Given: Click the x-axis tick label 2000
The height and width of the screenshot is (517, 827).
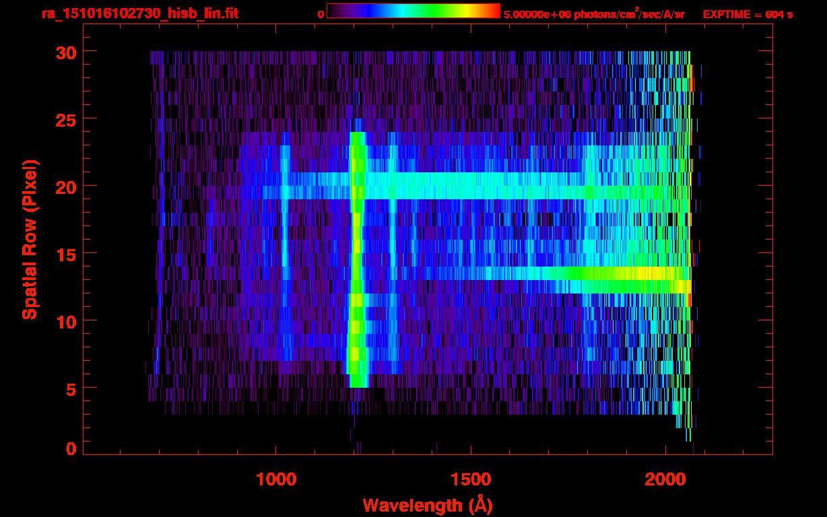Looking at the screenshot, I should [665, 479].
